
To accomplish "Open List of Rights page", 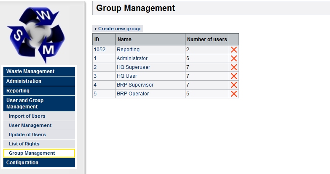I will pos(24,144).
